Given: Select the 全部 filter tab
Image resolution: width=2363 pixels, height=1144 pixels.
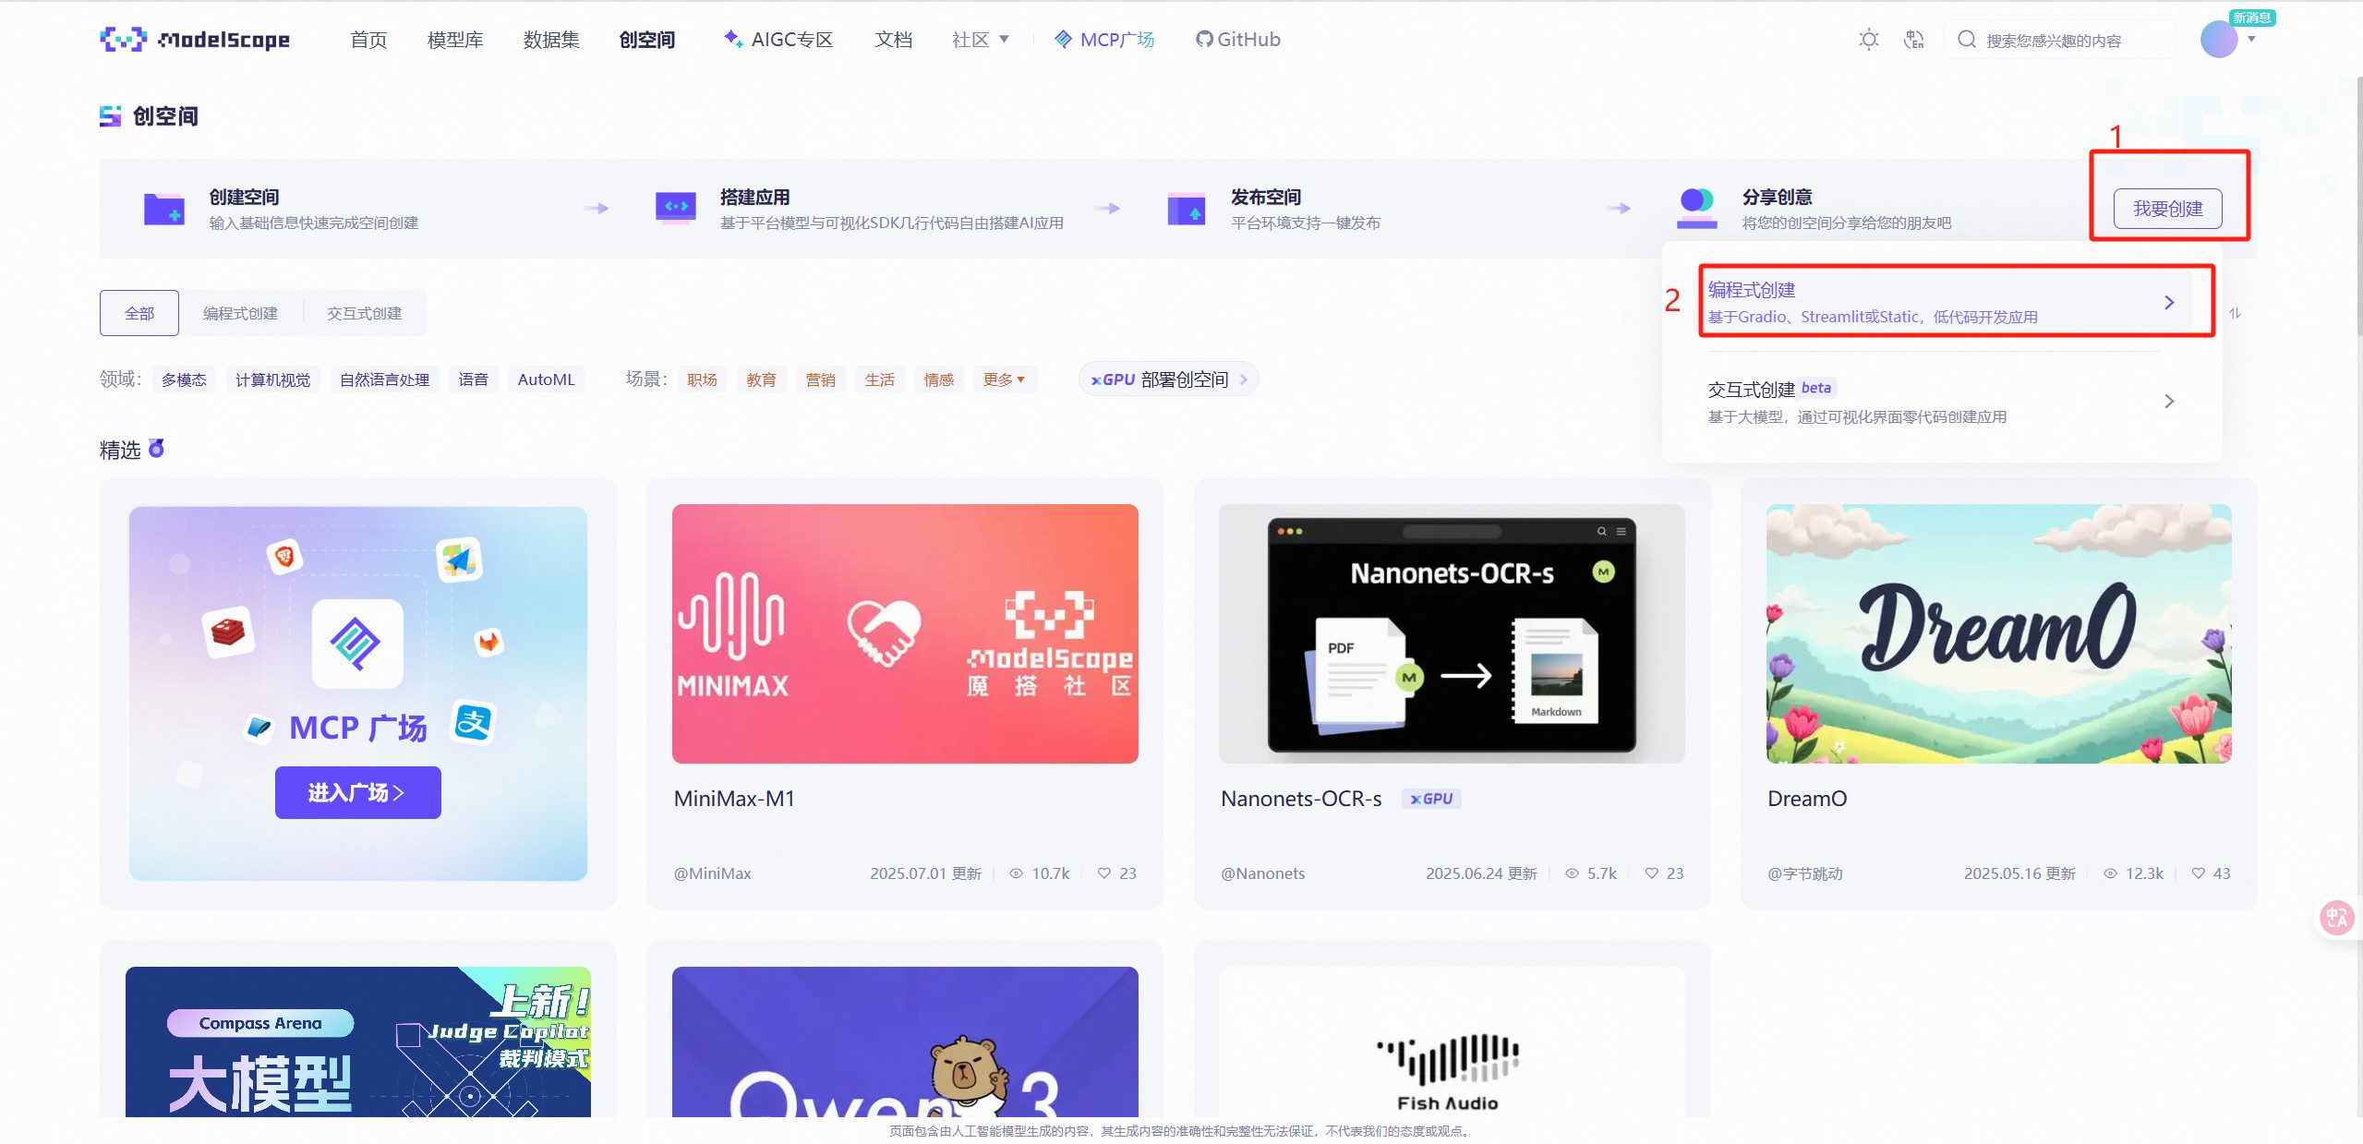Looking at the screenshot, I should point(139,314).
